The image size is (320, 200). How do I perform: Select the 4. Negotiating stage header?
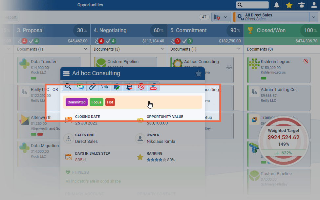pyautogui.click(x=113, y=30)
